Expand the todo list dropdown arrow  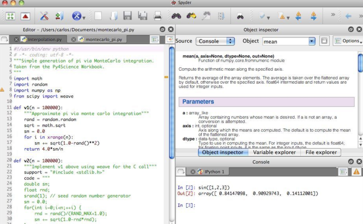pos(268,18)
